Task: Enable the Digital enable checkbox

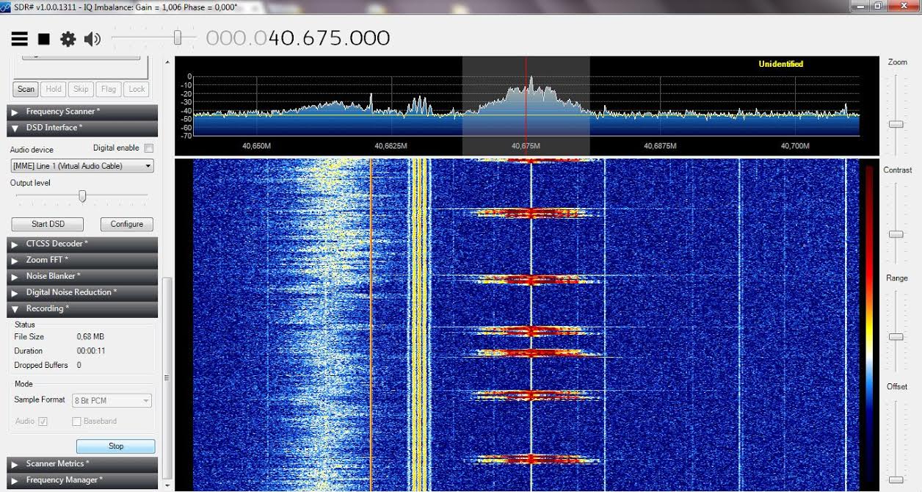Action: (149, 148)
